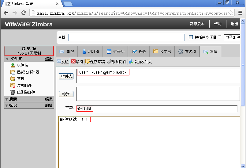Switch to the 邮件 Mail tab
The height and width of the screenshot is (168, 246).
point(67,52)
